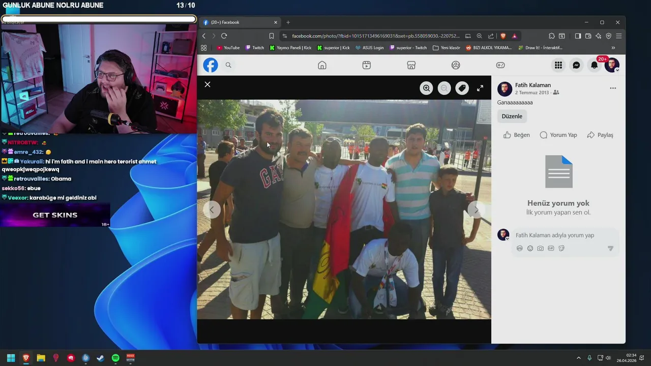
Task: Open Facebook Groups icon
Action: (x=456, y=65)
